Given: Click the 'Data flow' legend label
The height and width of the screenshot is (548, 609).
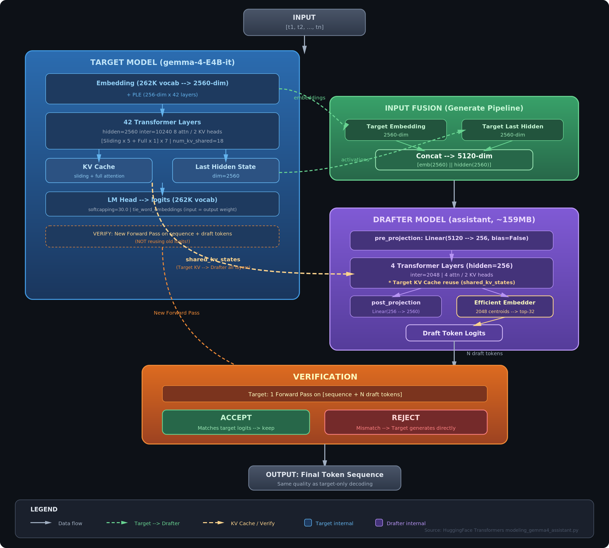Looking at the screenshot, I should [70, 523].
